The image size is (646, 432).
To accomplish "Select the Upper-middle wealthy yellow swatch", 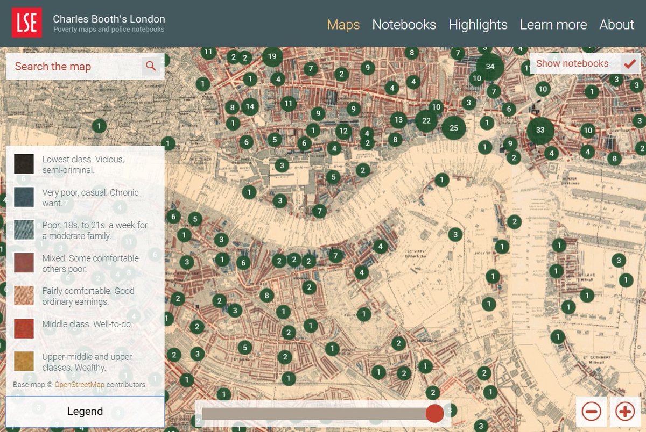I will click(24, 361).
